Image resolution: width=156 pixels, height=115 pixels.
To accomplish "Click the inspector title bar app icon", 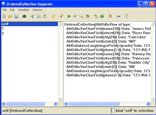I will pos(4,4).
